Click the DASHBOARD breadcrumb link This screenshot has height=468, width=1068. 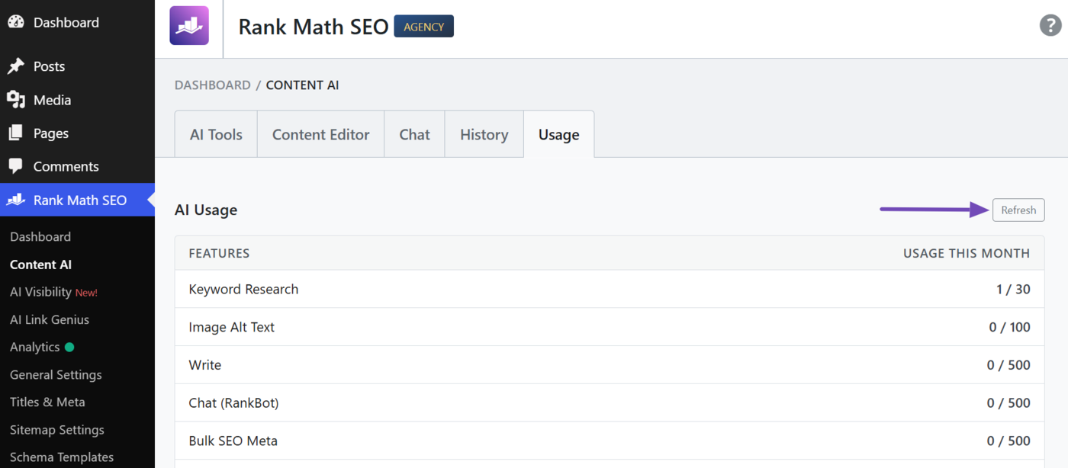212,85
